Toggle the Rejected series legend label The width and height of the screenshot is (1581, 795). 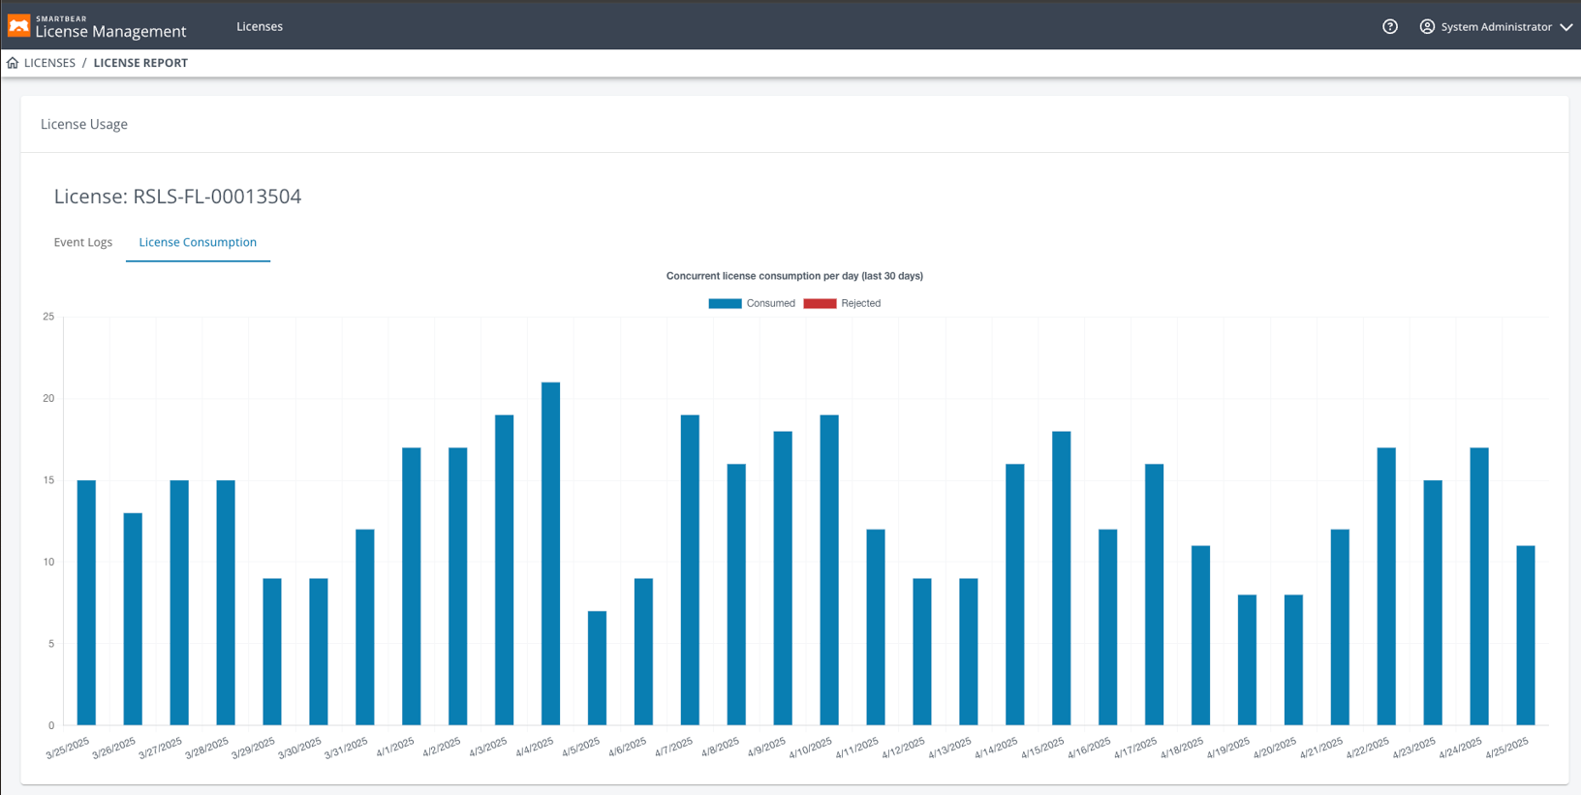tap(860, 303)
